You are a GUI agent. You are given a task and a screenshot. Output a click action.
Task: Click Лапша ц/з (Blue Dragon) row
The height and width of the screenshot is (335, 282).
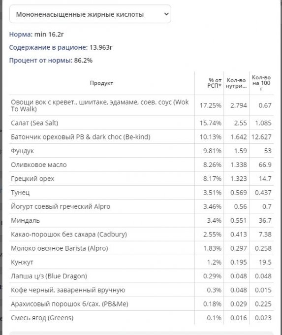[141, 276]
